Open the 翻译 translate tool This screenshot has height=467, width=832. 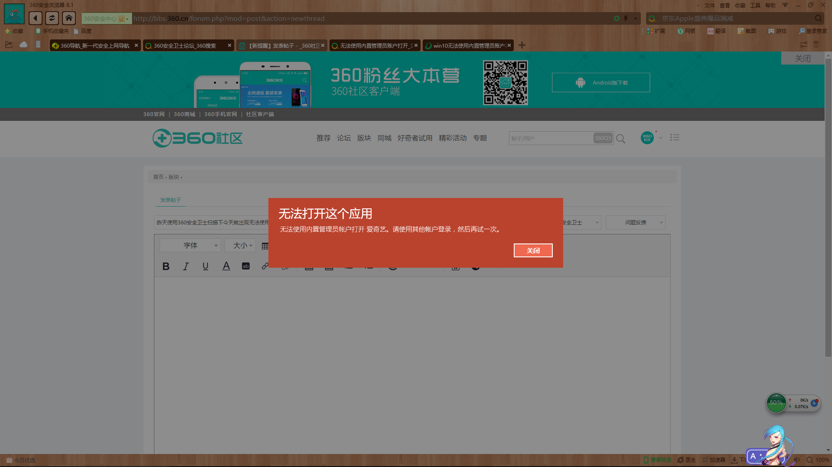point(717,31)
